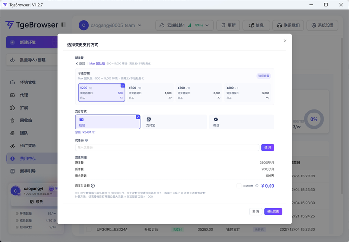Click the 0% progress ring
Screen dimensions: 349x242
click(314, 119)
